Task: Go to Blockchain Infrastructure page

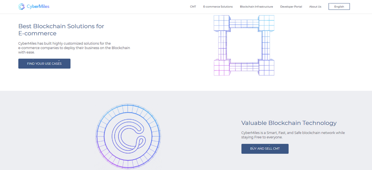Action: [x=256, y=7]
